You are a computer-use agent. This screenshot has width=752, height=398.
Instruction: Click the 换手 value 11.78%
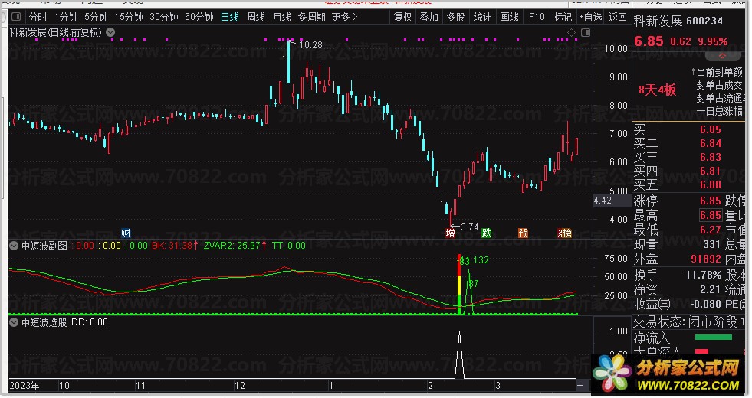click(703, 276)
